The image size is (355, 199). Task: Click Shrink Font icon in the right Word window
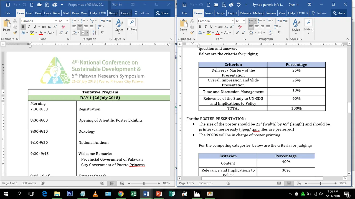tap(243, 33)
